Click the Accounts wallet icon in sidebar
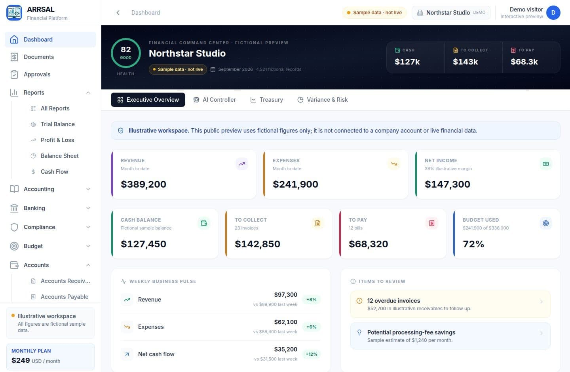 [14, 265]
